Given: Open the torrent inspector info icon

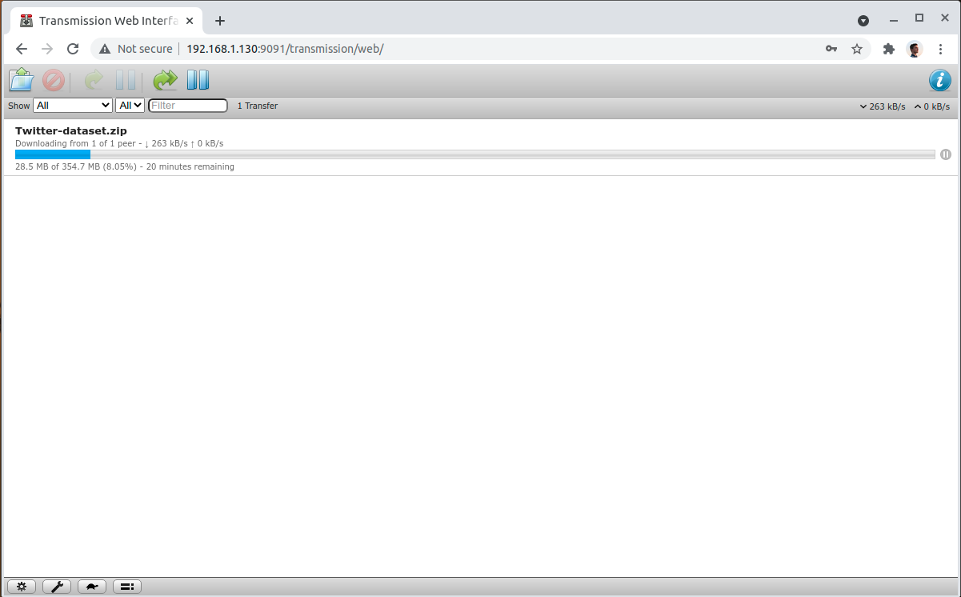Looking at the screenshot, I should [x=940, y=80].
